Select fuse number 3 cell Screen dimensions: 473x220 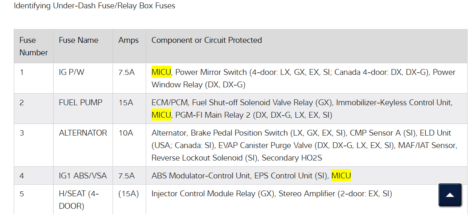pos(22,133)
